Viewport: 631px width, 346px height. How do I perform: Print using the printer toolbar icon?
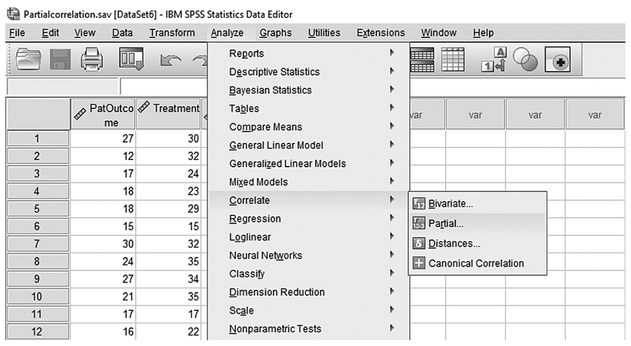92,59
